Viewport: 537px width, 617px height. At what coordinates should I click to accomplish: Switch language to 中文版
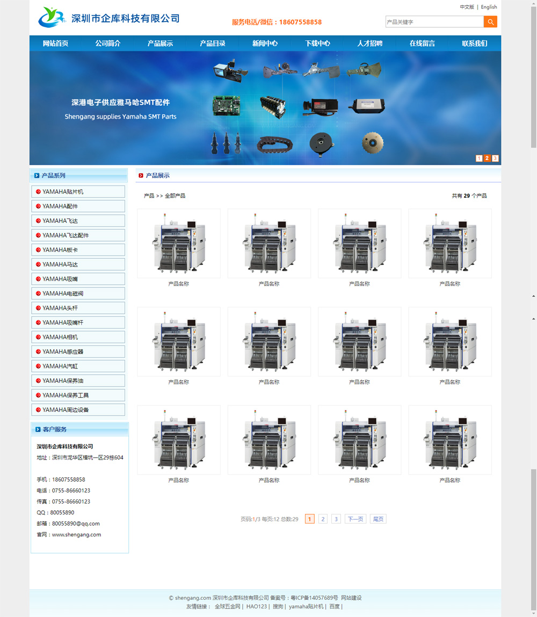click(467, 7)
